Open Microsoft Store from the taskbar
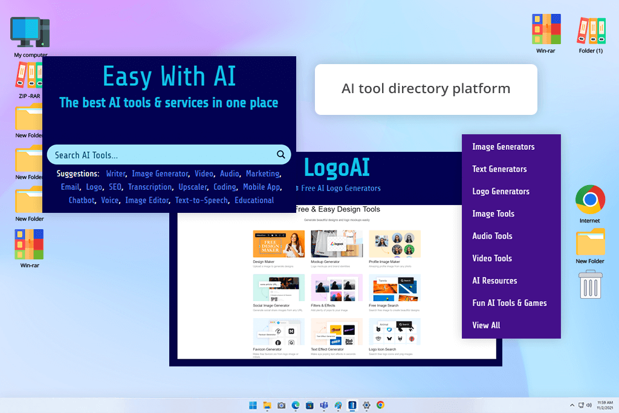 tap(310, 405)
